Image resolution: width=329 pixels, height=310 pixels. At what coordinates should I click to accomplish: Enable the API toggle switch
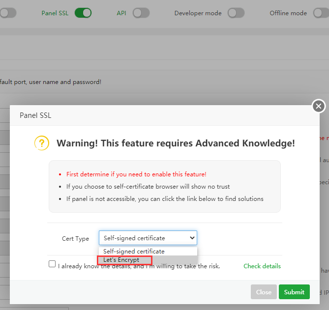[141, 13]
